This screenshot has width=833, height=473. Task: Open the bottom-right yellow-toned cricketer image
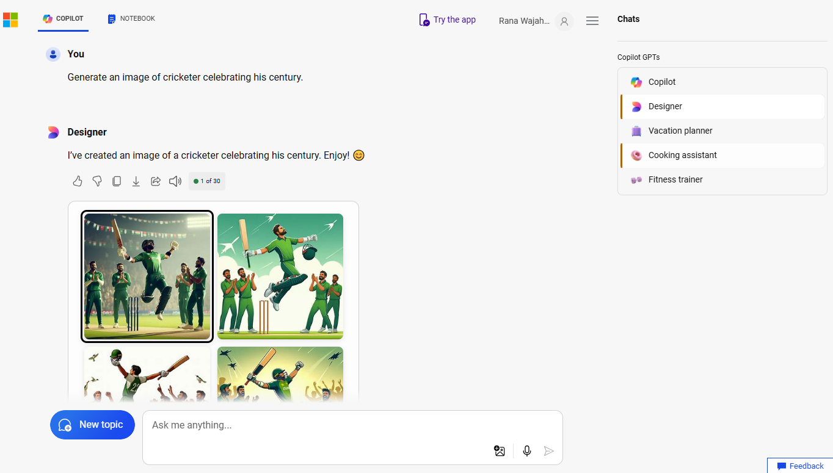(x=280, y=375)
